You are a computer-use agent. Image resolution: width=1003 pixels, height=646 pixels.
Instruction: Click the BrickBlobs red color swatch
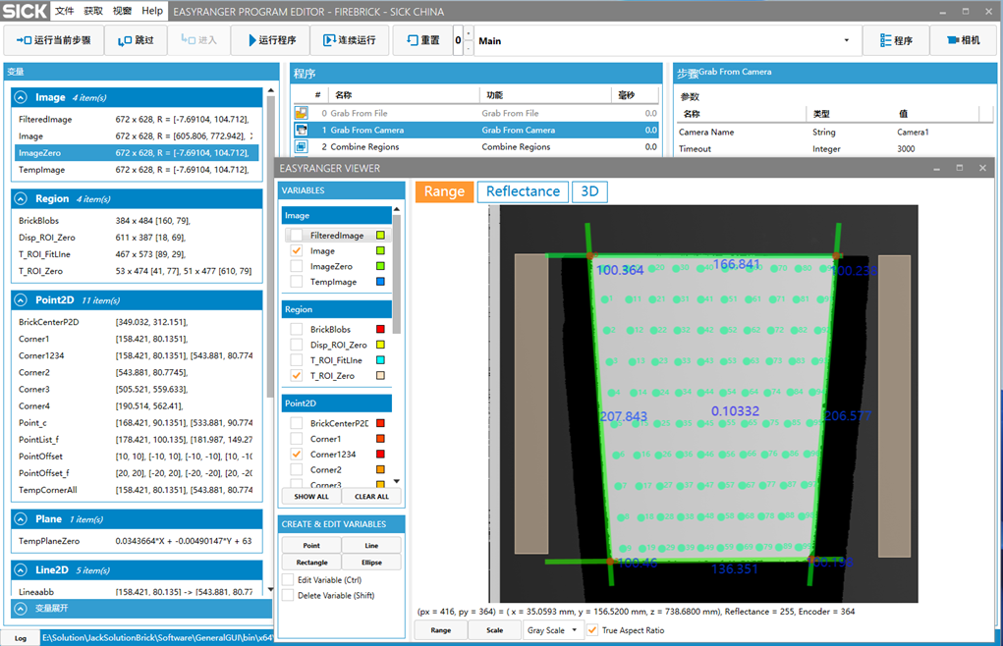(x=380, y=329)
